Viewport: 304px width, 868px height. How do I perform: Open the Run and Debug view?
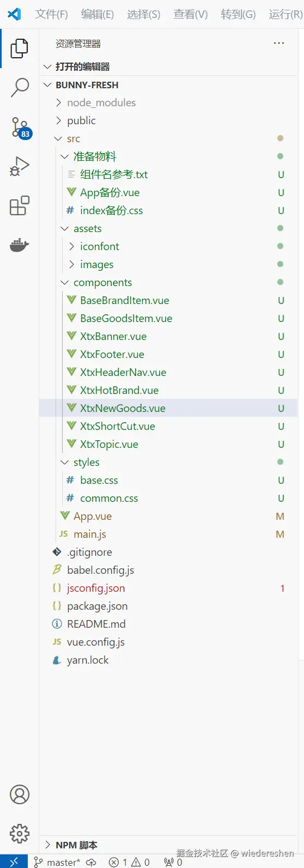19,166
